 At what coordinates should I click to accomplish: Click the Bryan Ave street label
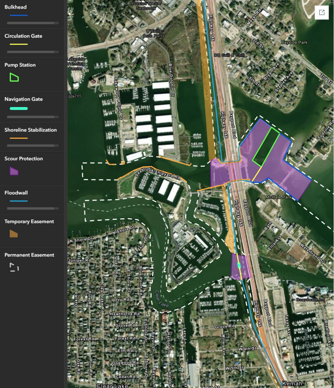click(x=271, y=71)
